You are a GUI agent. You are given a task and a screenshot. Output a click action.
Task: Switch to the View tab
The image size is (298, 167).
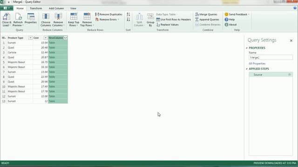pyautogui.click(x=73, y=8)
